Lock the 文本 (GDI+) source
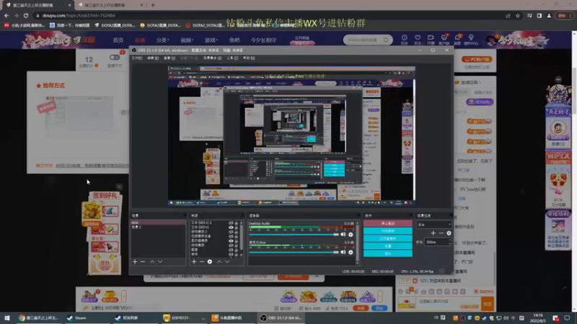The width and height of the screenshot is (577, 324). pyautogui.click(x=237, y=228)
